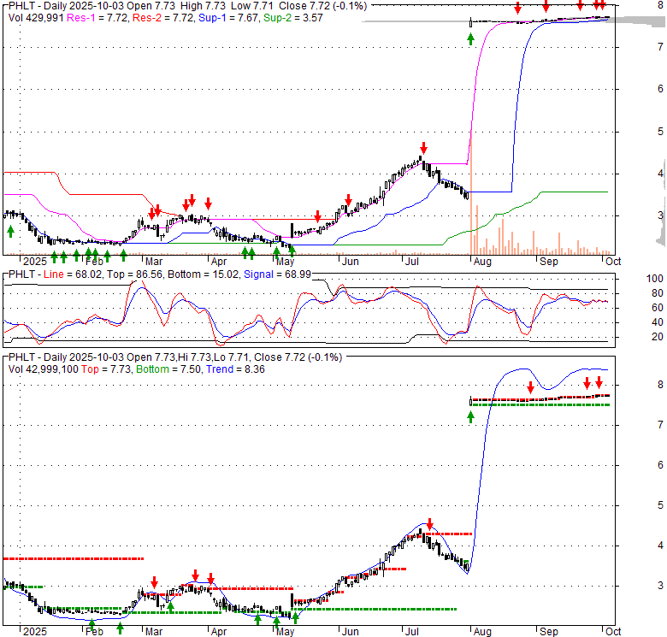This screenshot has width=667, height=637.
Task: Click the 'Sep' month label on top chart axis
Action: coord(549,262)
